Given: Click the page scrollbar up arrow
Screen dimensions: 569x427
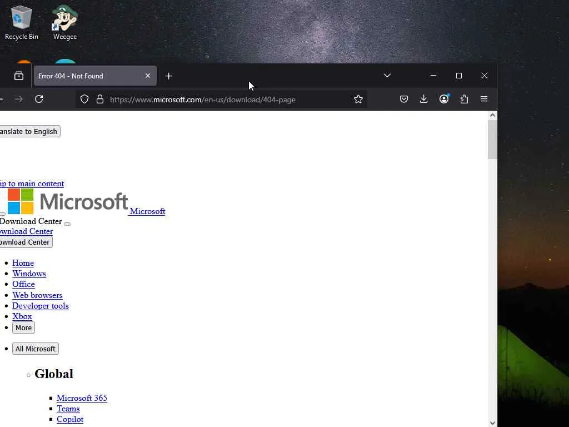Looking at the screenshot, I should click(x=492, y=115).
